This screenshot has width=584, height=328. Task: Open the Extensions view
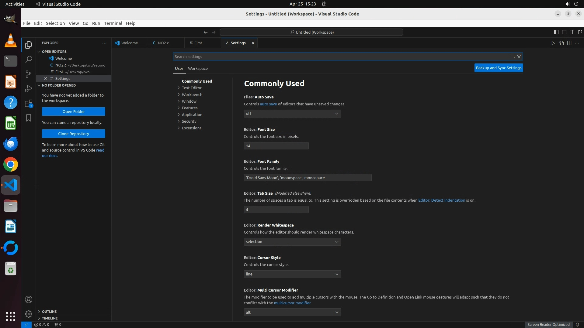pyautogui.click(x=29, y=104)
